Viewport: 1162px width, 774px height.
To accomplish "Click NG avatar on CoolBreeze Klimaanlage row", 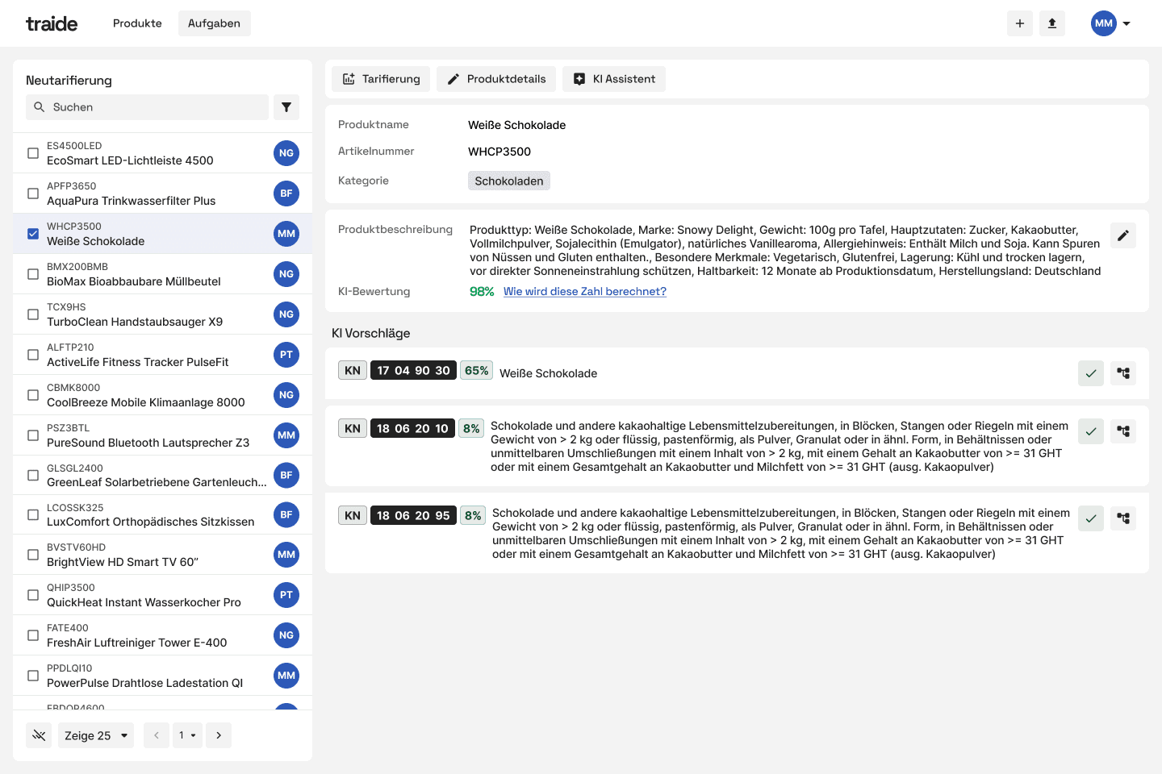I will pos(286,395).
